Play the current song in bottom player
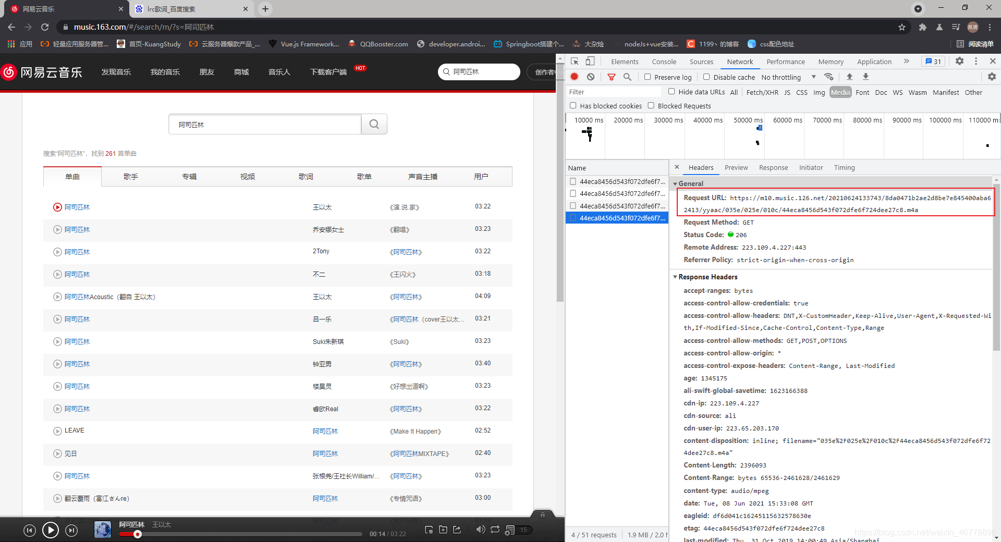 point(50,531)
